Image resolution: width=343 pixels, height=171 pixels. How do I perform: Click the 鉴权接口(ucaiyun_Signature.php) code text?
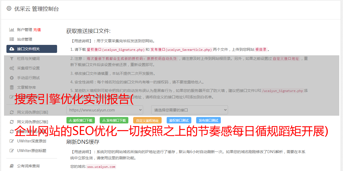pos(115,49)
